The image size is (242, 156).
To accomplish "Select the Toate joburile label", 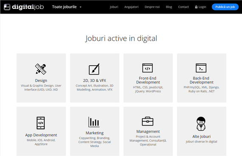I will click(x=64, y=7).
